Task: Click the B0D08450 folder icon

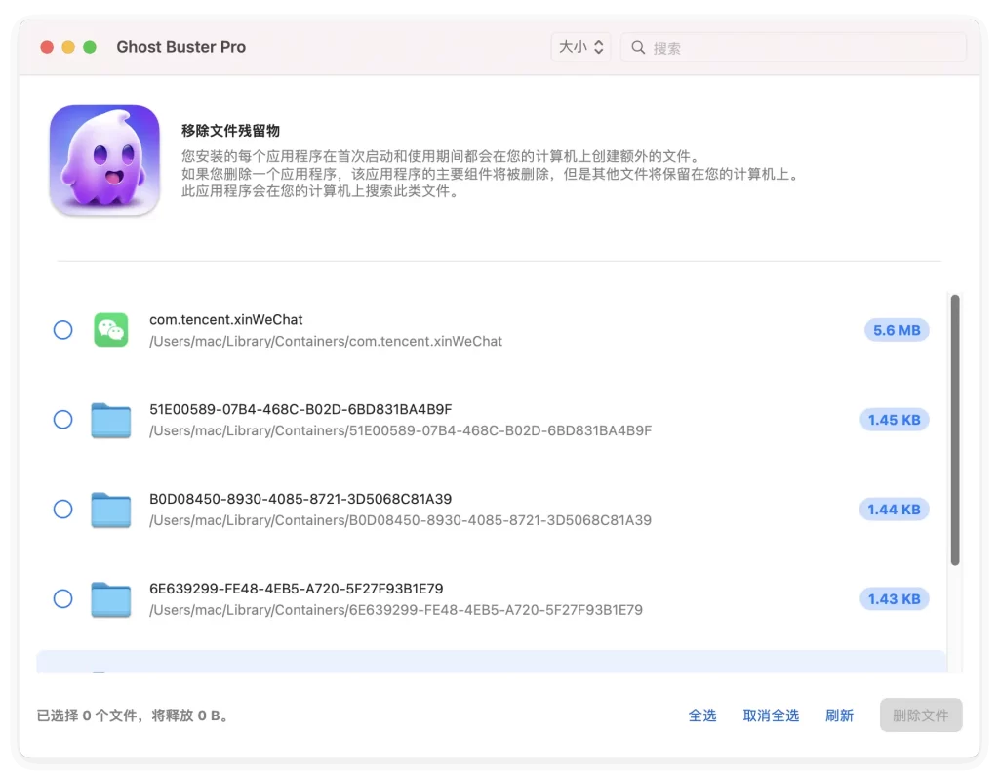Action: (x=110, y=510)
